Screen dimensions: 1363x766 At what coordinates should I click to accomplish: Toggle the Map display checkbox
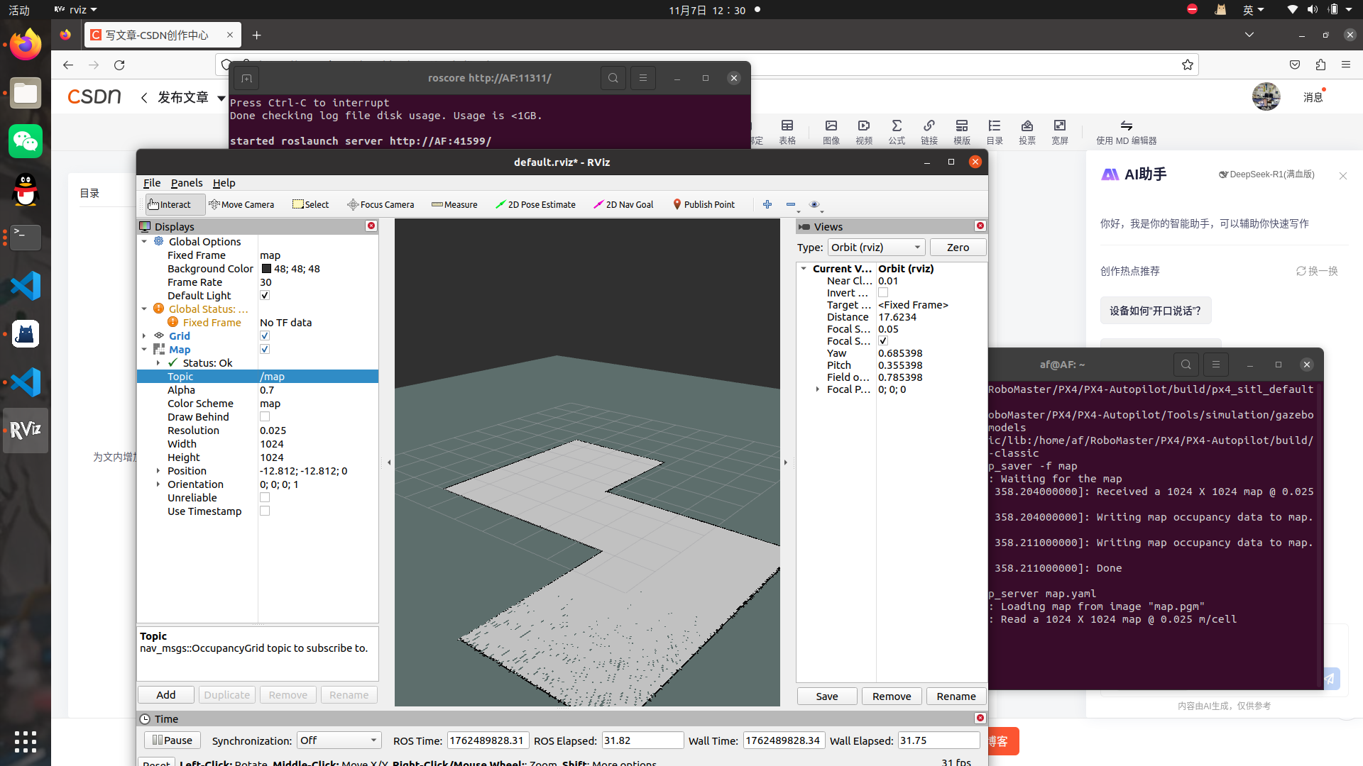(x=265, y=349)
